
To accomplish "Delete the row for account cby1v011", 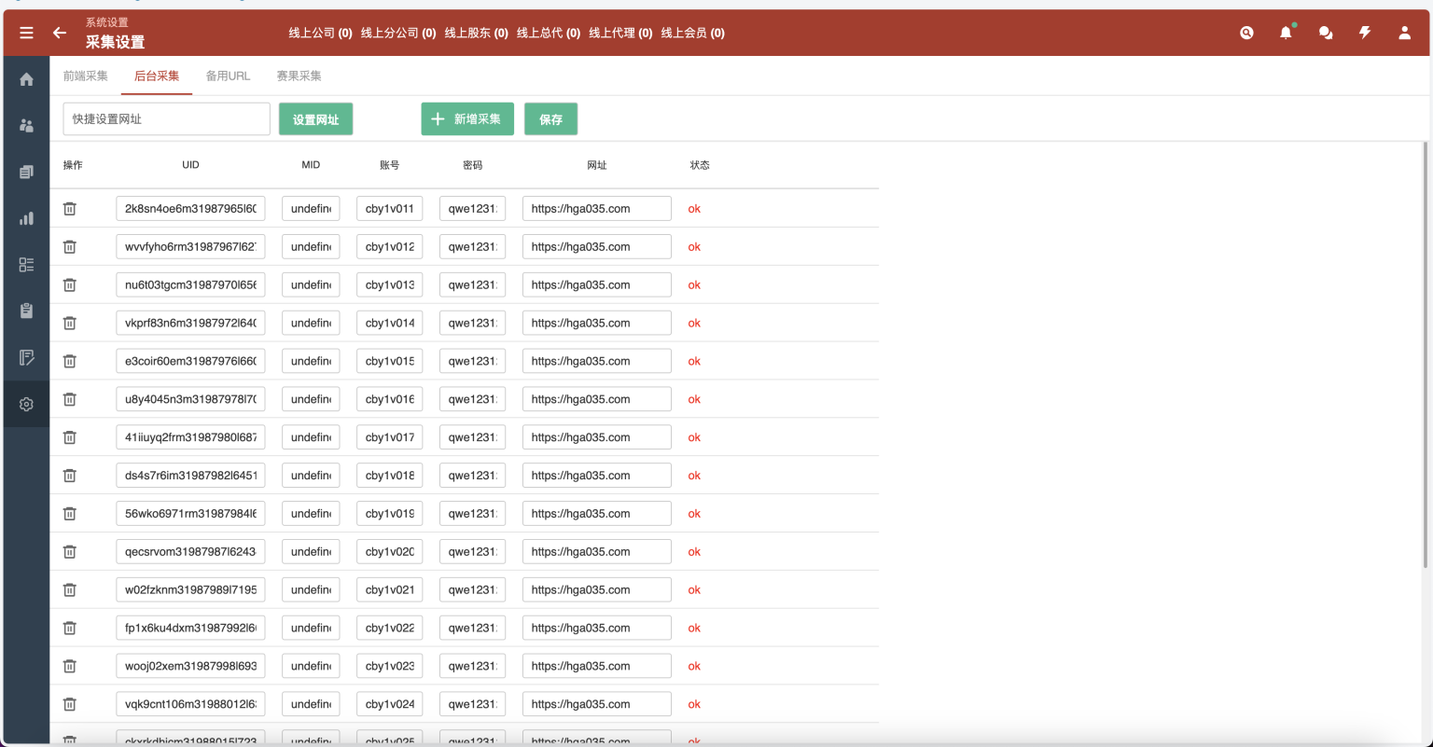I will click(69, 209).
